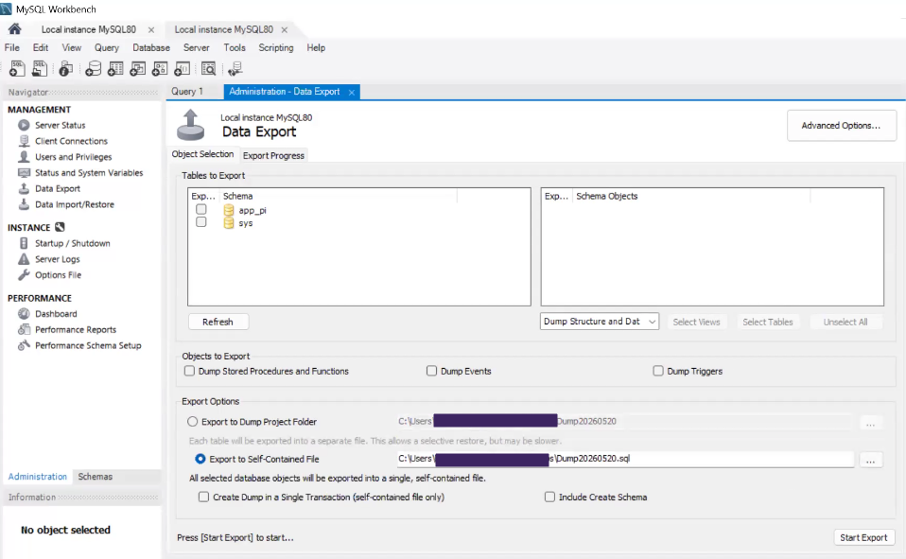
Task: Click the Select Tables button
Action: [x=768, y=322]
